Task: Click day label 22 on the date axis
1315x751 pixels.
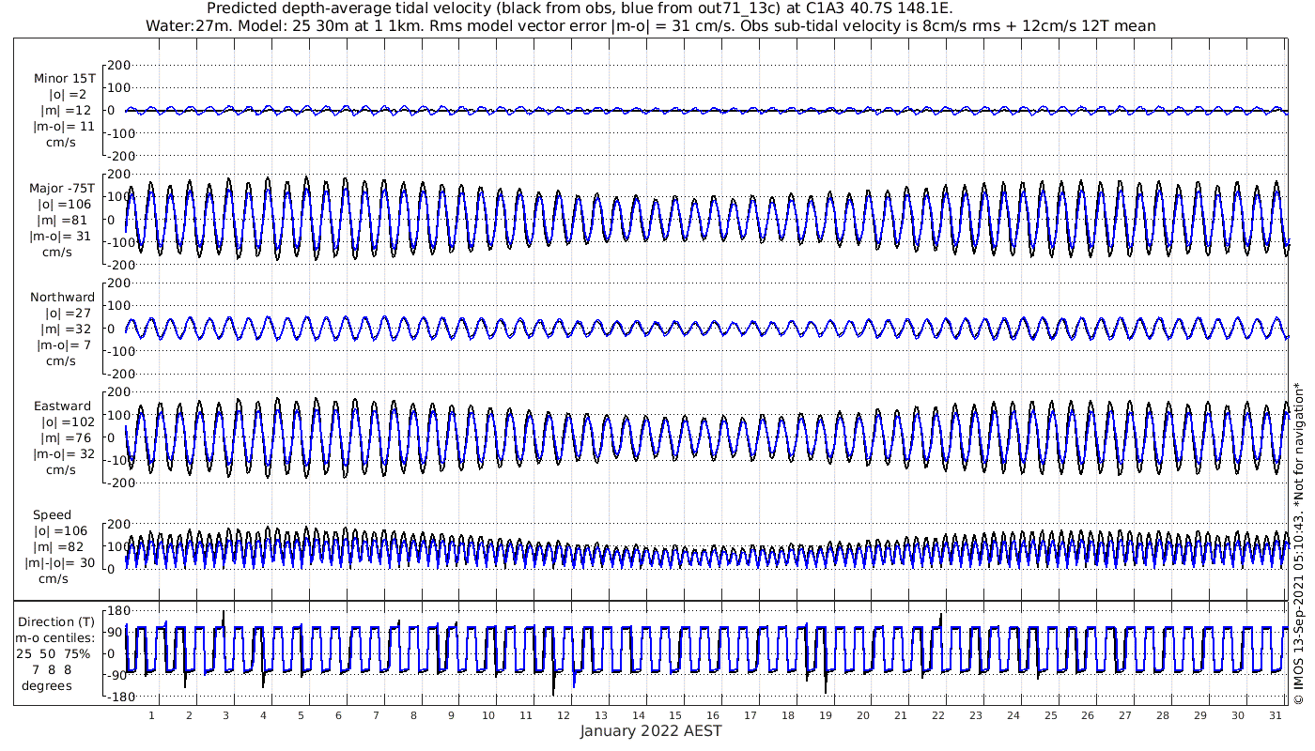Action: (x=937, y=715)
